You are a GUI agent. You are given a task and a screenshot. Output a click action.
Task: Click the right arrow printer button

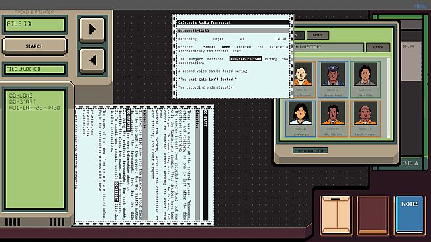(x=92, y=30)
